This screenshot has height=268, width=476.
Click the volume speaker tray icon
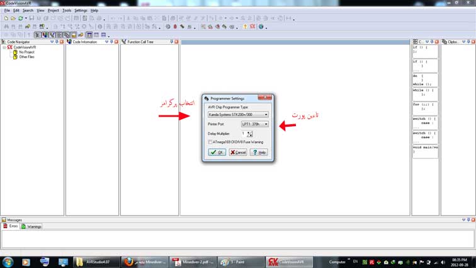point(443,262)
